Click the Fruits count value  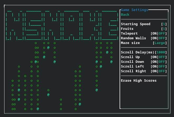164,29
